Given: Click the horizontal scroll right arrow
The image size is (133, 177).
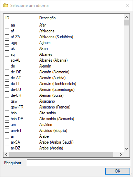Looking at the screenshot, I should (121, 155).
